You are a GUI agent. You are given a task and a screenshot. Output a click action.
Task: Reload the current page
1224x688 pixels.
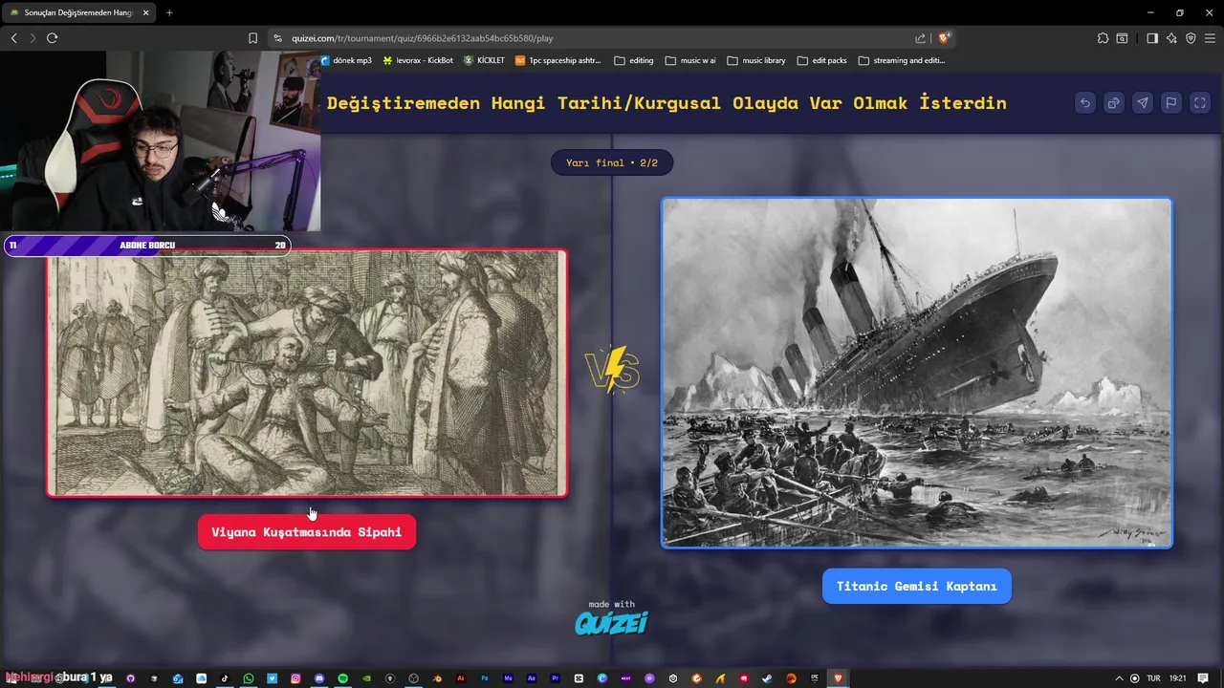point(52,38)
